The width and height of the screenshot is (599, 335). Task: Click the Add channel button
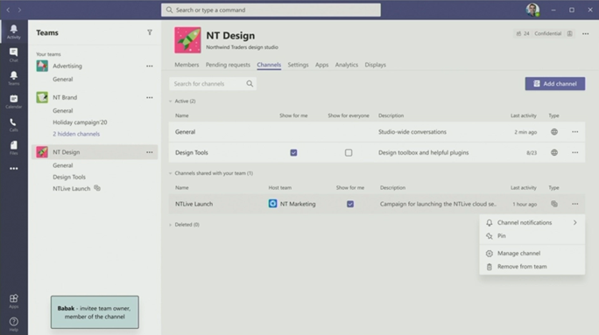click(x=554, y=84)
